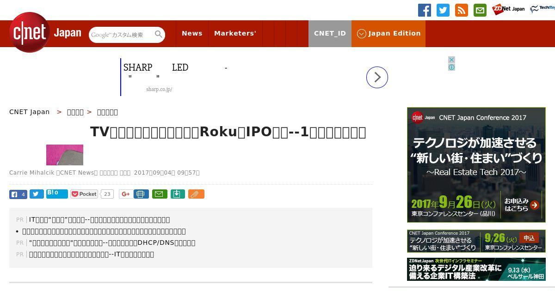Click the Pocket count 23 bubble
This screenshot has height=291, width=555.
(x=107, y=194)
